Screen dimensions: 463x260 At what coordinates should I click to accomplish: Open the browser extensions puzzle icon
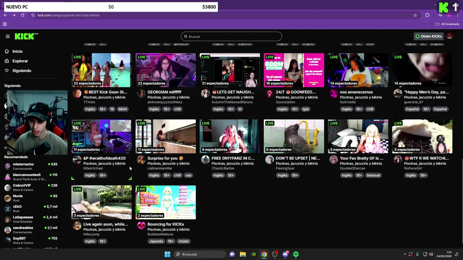point(428,15)
